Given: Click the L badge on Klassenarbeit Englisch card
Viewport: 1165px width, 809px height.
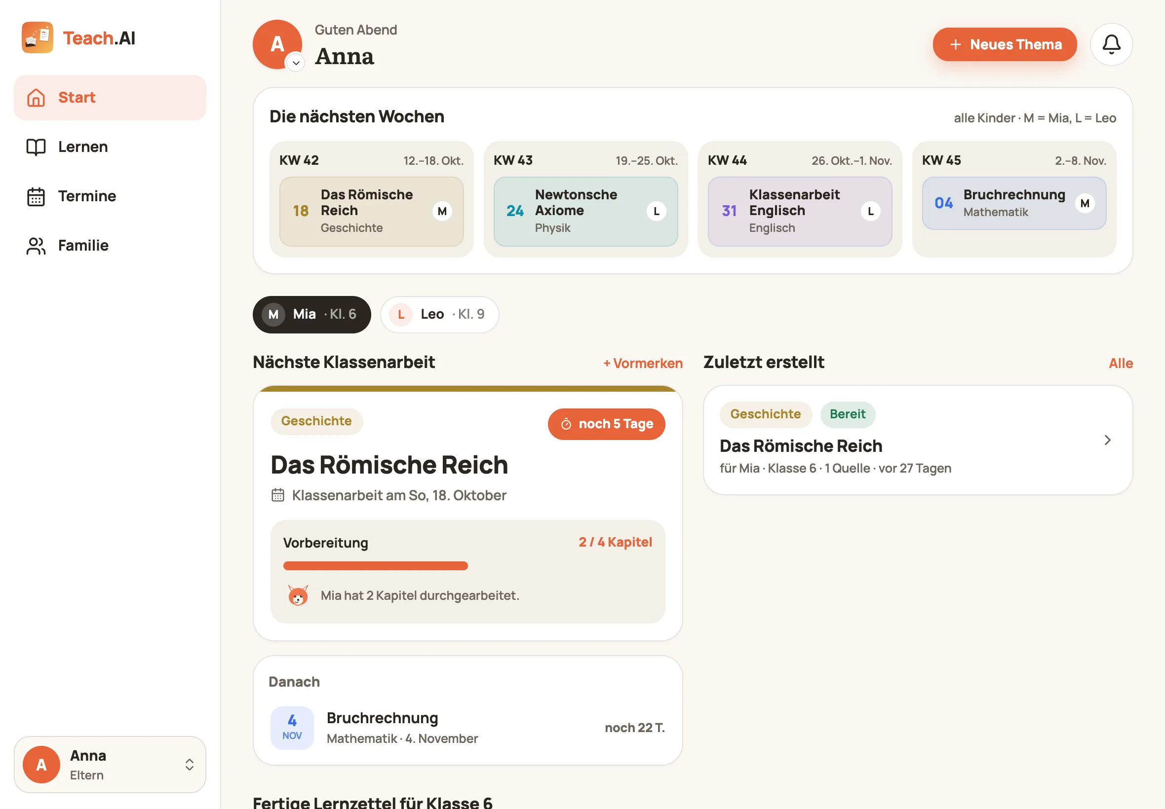Looking at the screenshot, I should coord(870,211).
